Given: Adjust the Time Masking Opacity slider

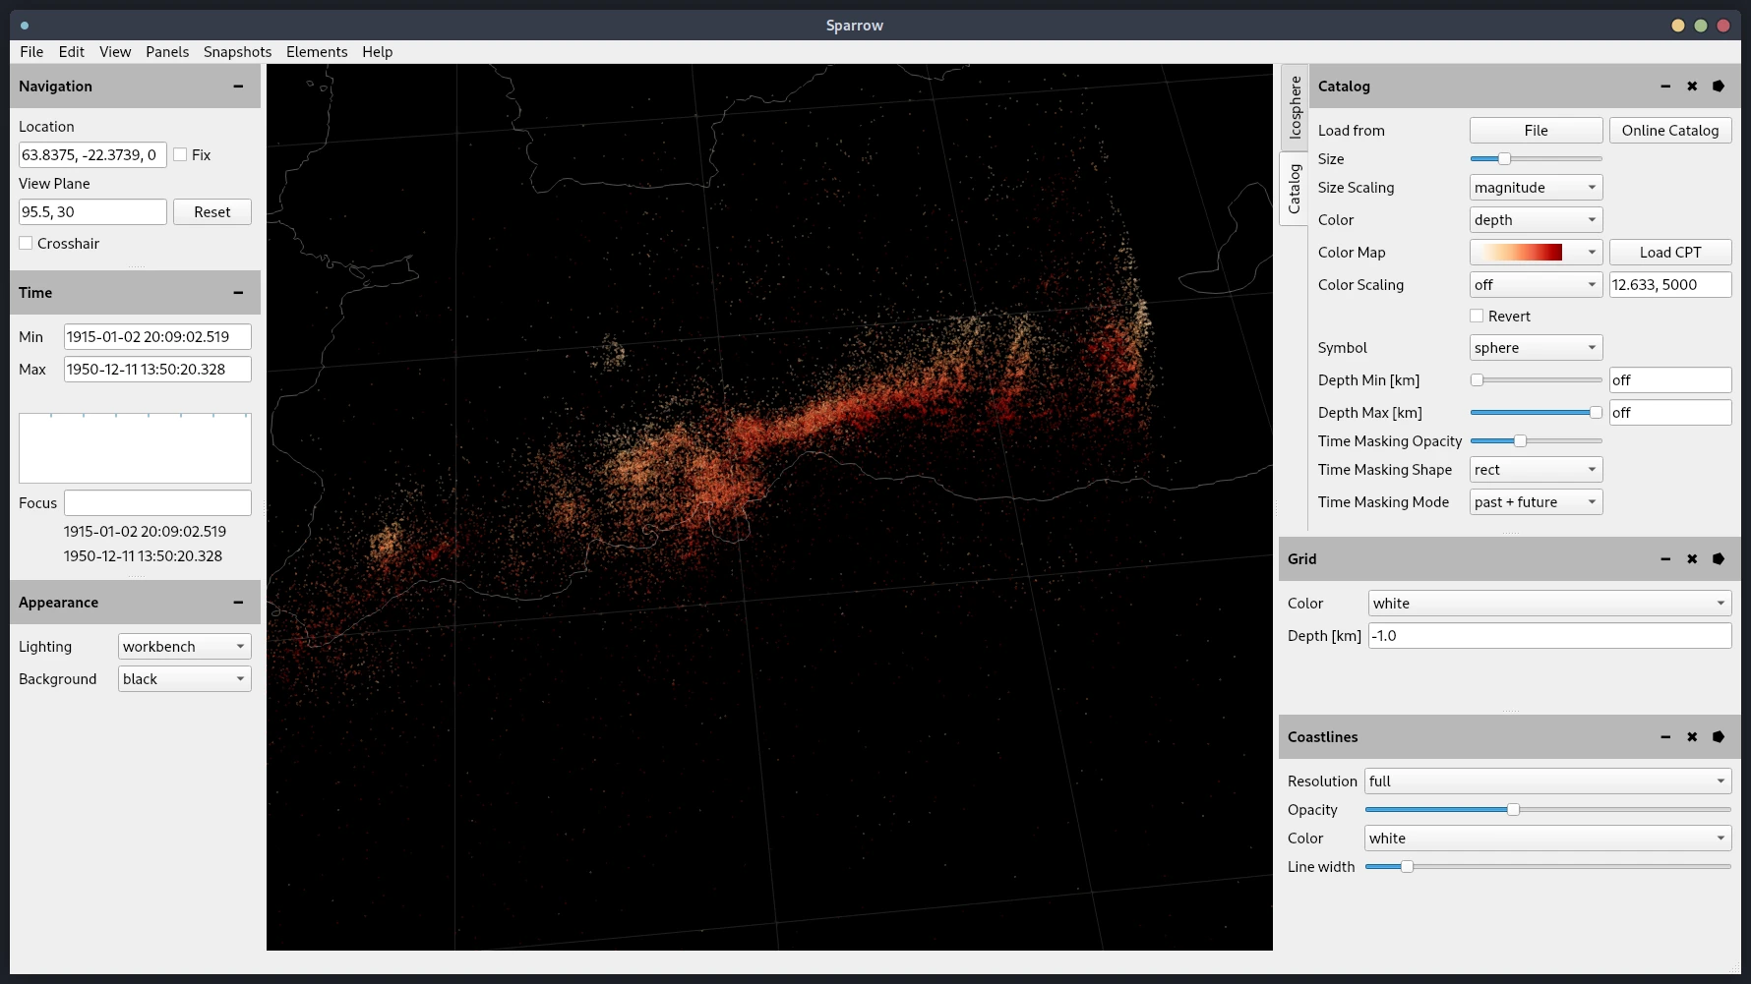Looking at the screenshot, I should tap(1520, 441).
